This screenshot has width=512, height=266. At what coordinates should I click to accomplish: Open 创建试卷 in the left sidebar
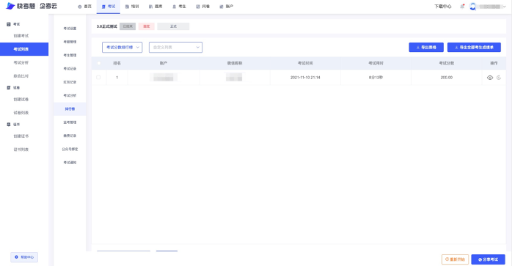point(21,99)
